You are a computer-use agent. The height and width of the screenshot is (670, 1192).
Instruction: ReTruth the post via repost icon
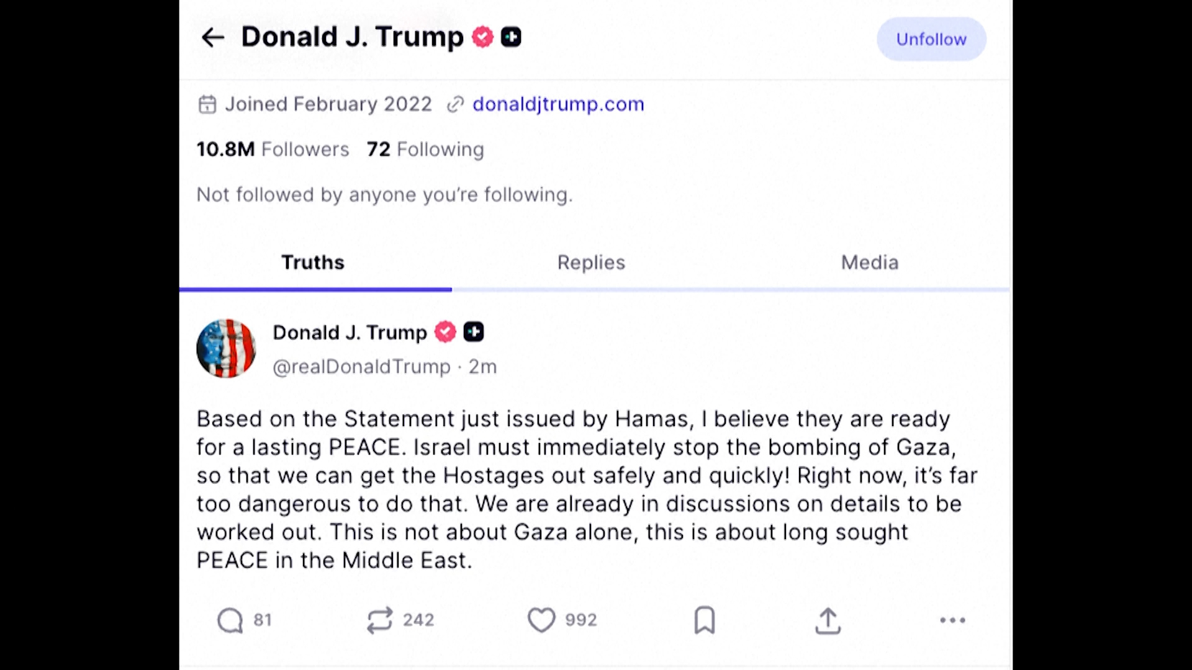pyautogui.click(x=380, y=620)
